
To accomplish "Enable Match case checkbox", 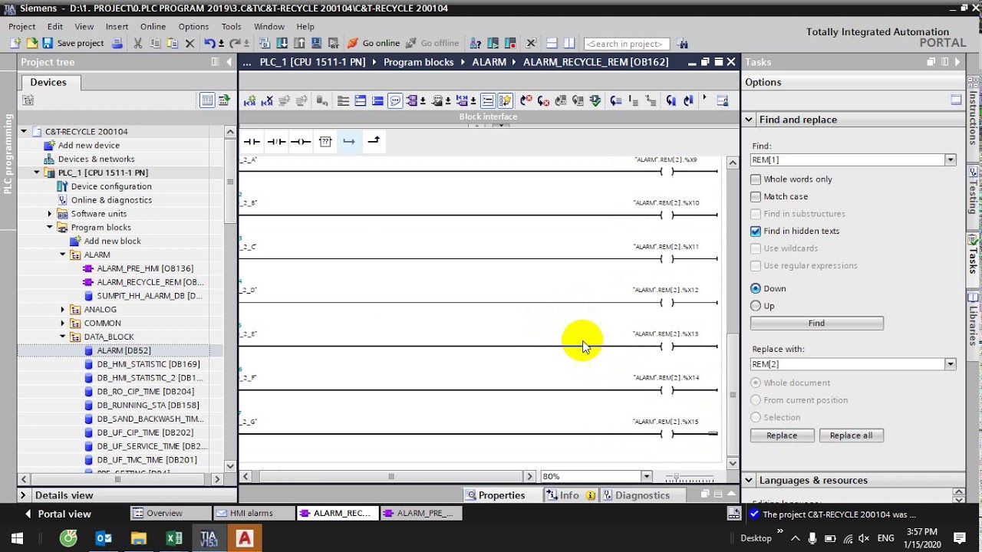I will click(x=756, y=196).
